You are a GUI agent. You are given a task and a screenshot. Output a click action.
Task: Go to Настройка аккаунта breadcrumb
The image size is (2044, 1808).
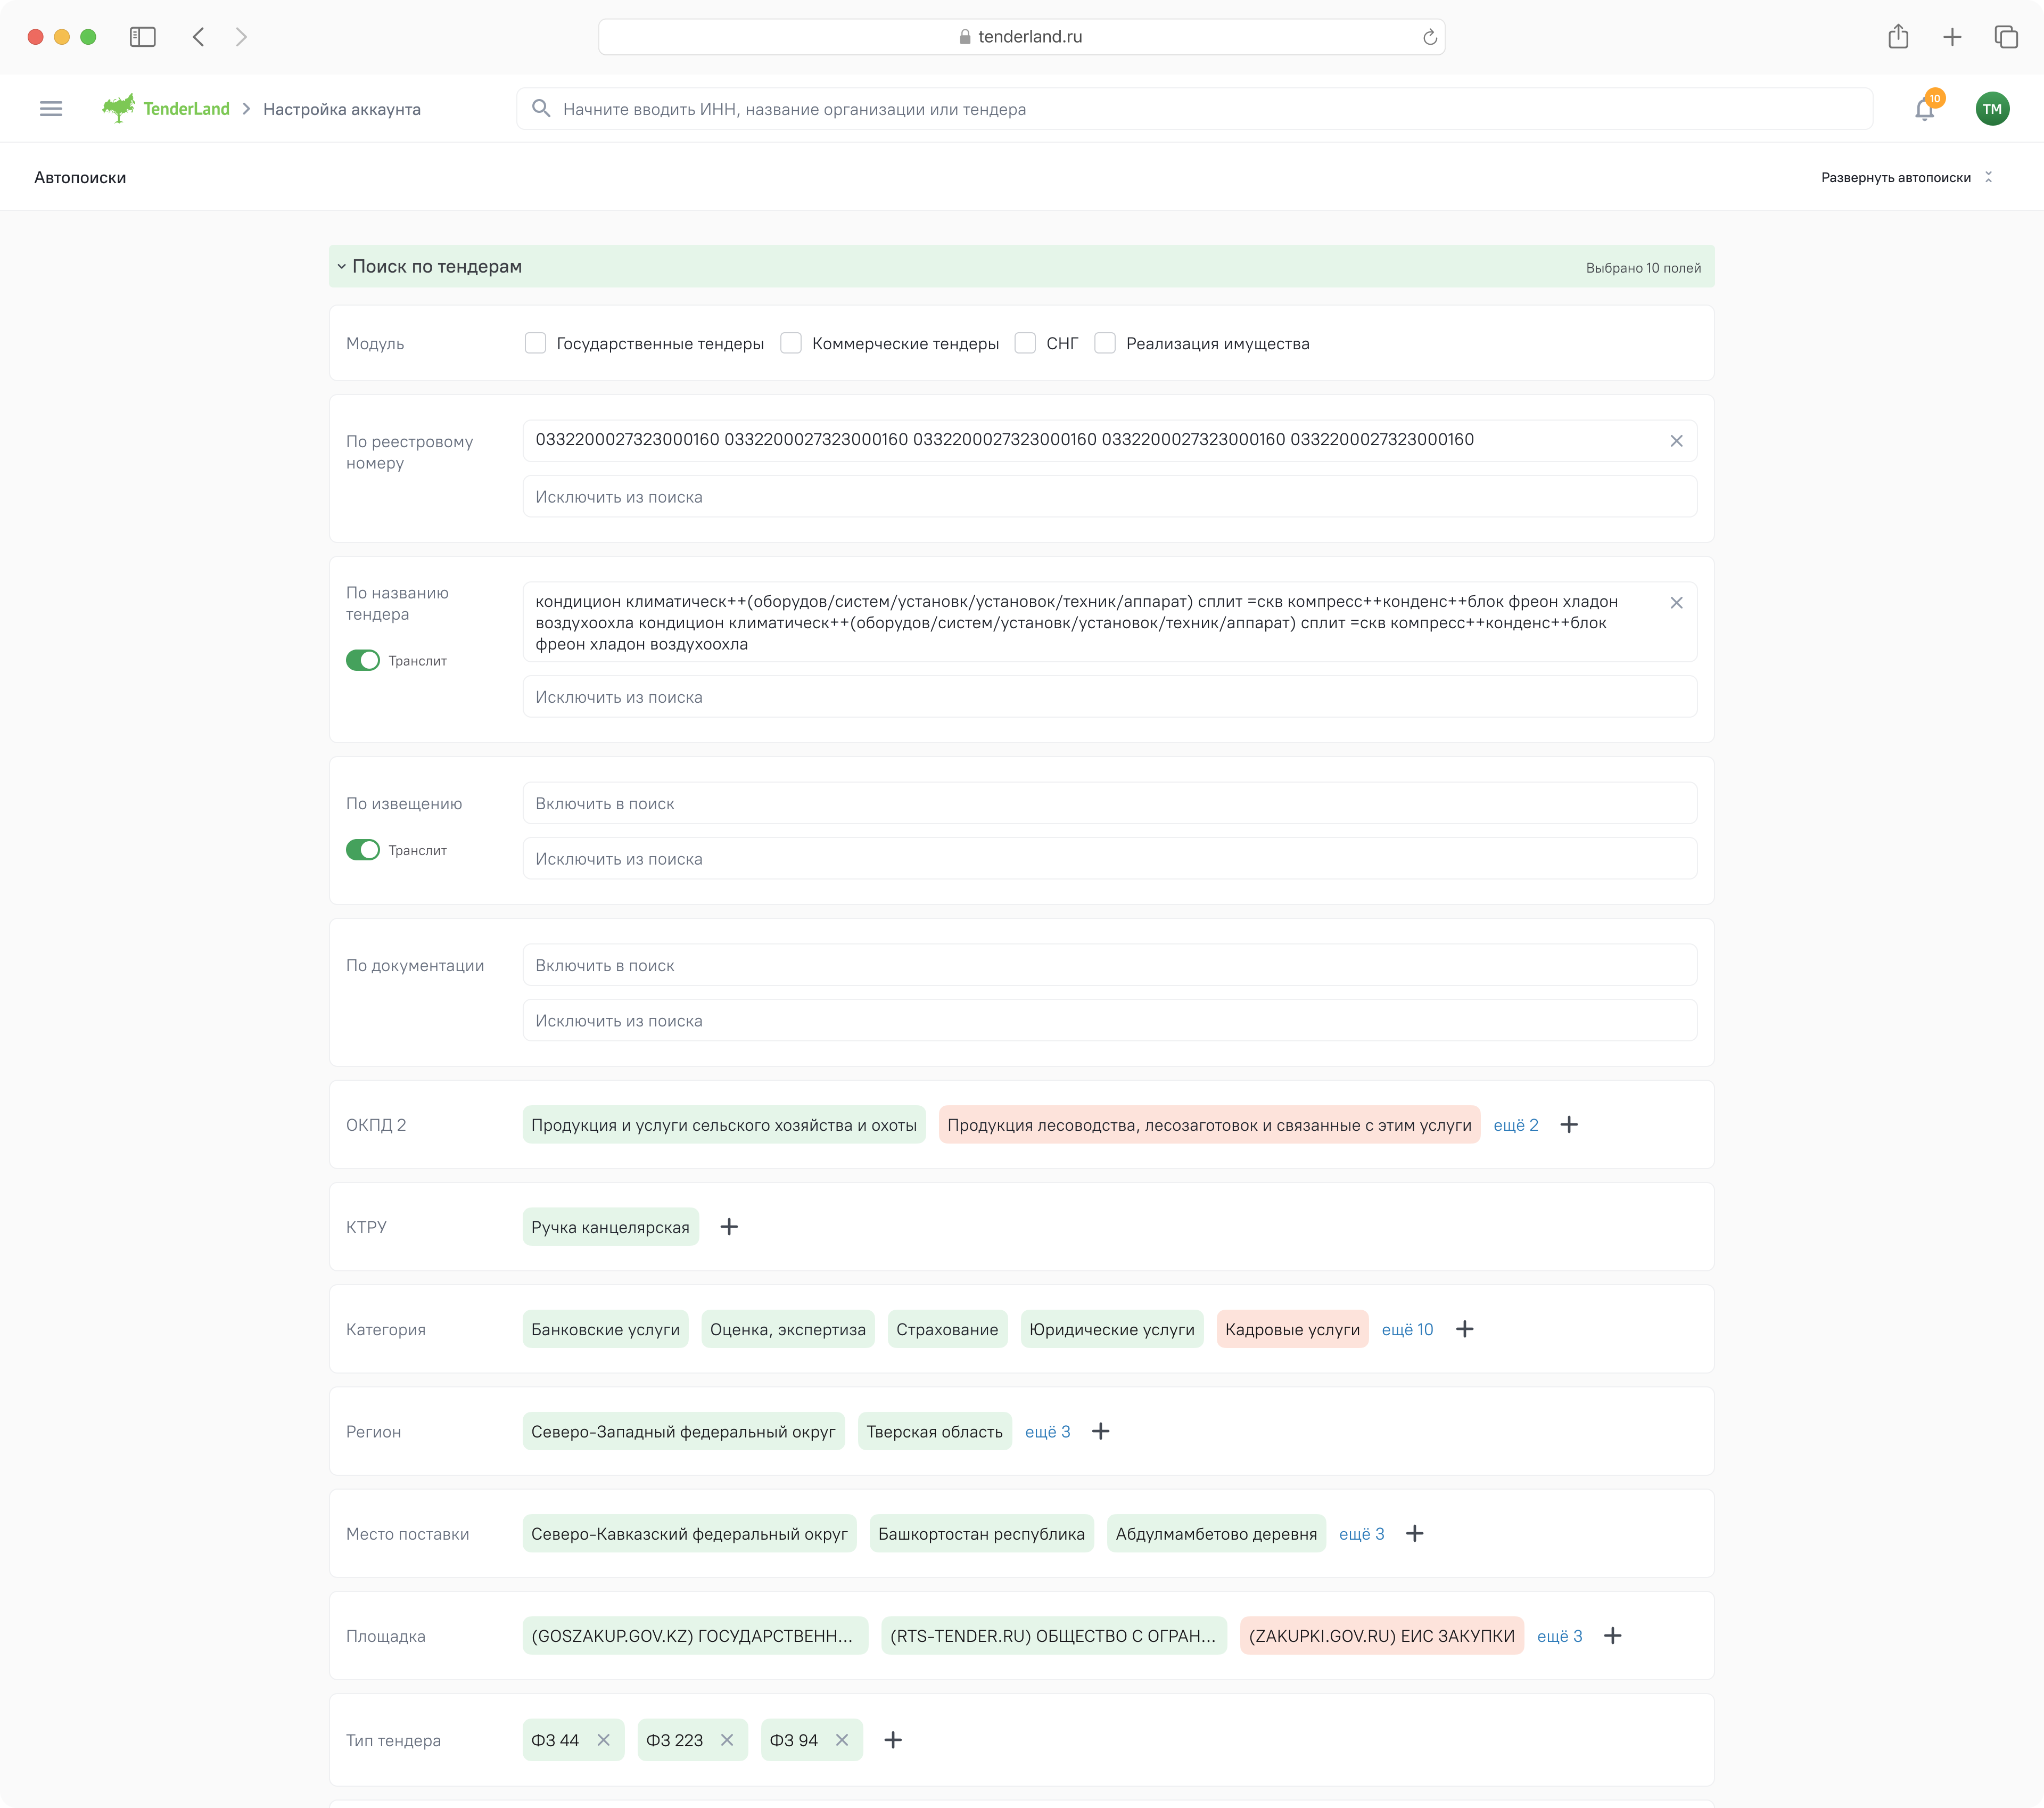[341, 109]
